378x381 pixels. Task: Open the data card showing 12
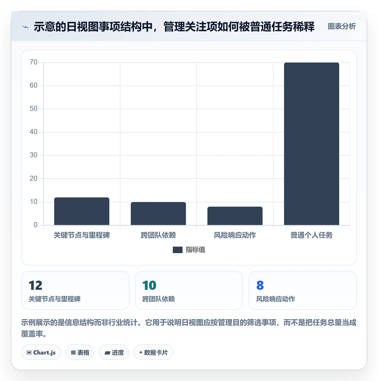pyautogui.click(x=75, y=290)
